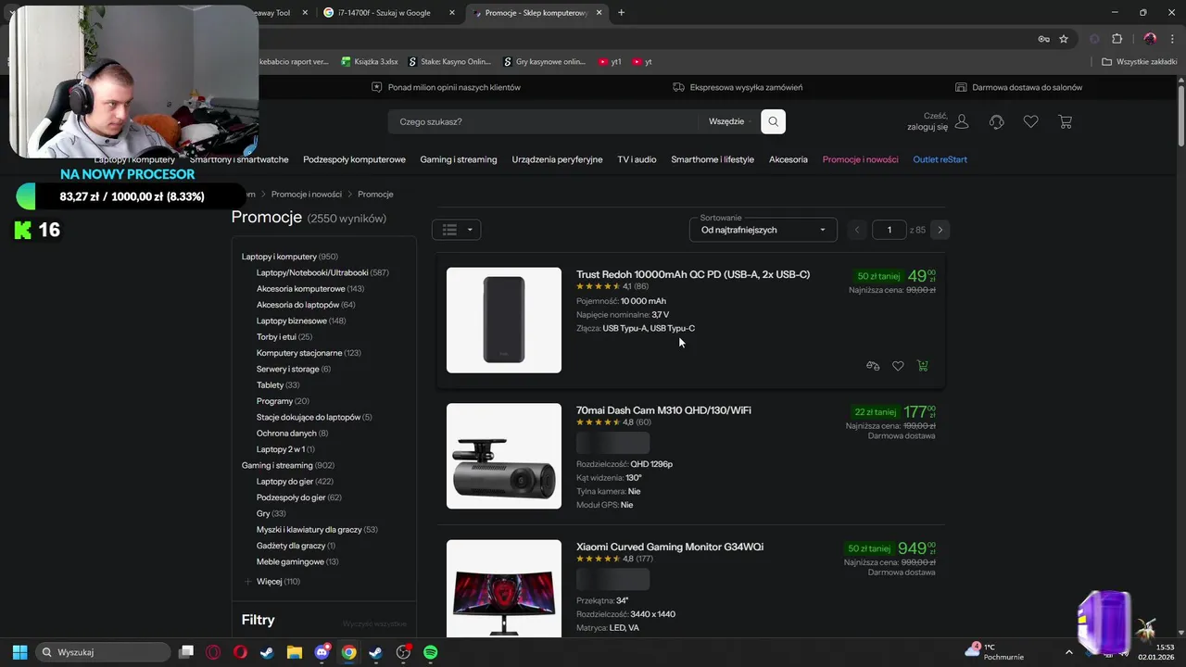This screenshot has height=667, width=1186.
Task: Open the saved passwords key icon
Action: [1043, 39]
